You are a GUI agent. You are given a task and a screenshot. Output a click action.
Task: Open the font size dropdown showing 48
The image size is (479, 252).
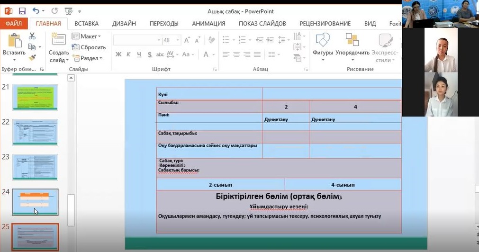click(x=178, y=40)
